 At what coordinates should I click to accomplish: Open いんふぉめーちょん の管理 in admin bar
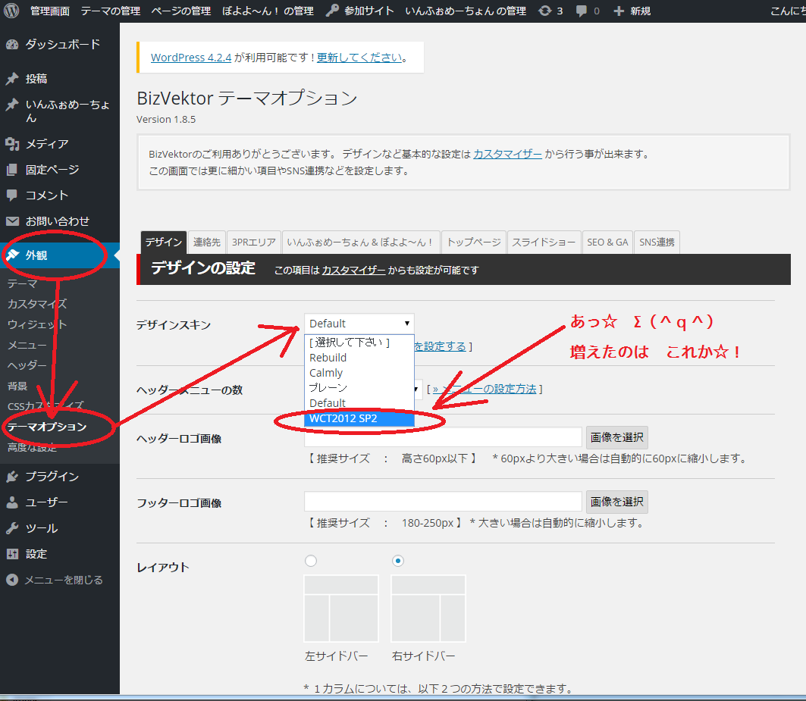(466, 11)
